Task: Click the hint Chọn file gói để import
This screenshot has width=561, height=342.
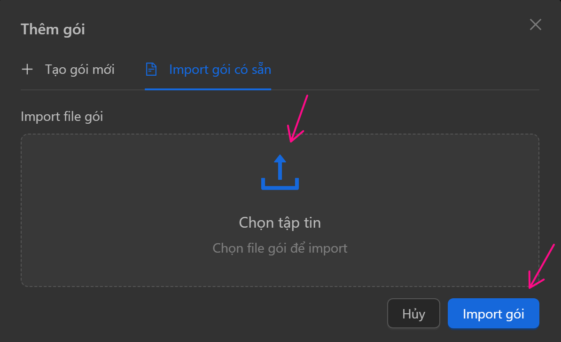Action: point(280,248)
